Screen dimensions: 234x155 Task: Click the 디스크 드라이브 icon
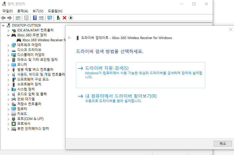click(x=14, y=51)
